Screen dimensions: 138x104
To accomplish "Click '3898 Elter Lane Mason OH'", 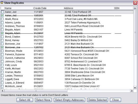I will click(79, 75).
